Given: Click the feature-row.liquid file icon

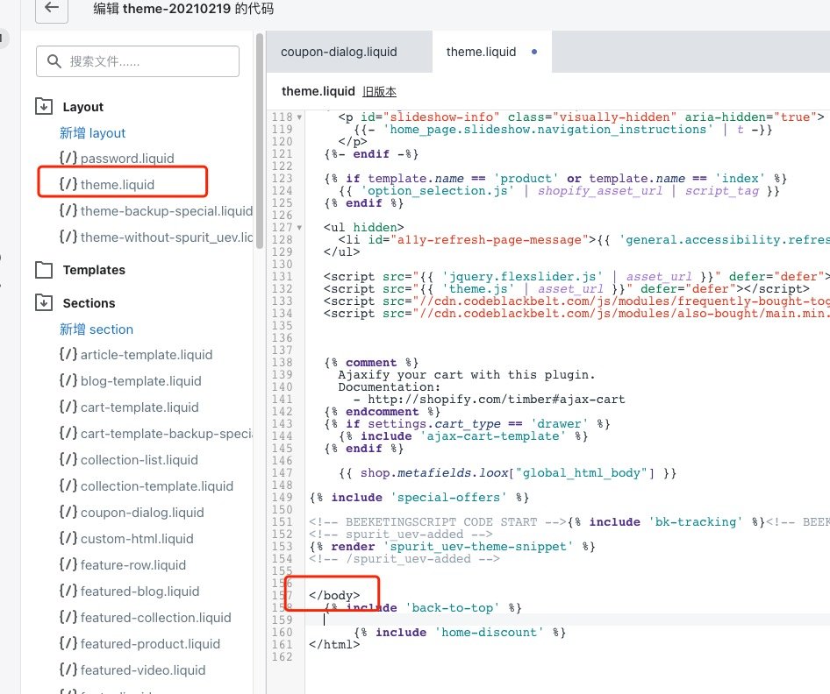Looking at the screenshot, I should click(68, 565).
